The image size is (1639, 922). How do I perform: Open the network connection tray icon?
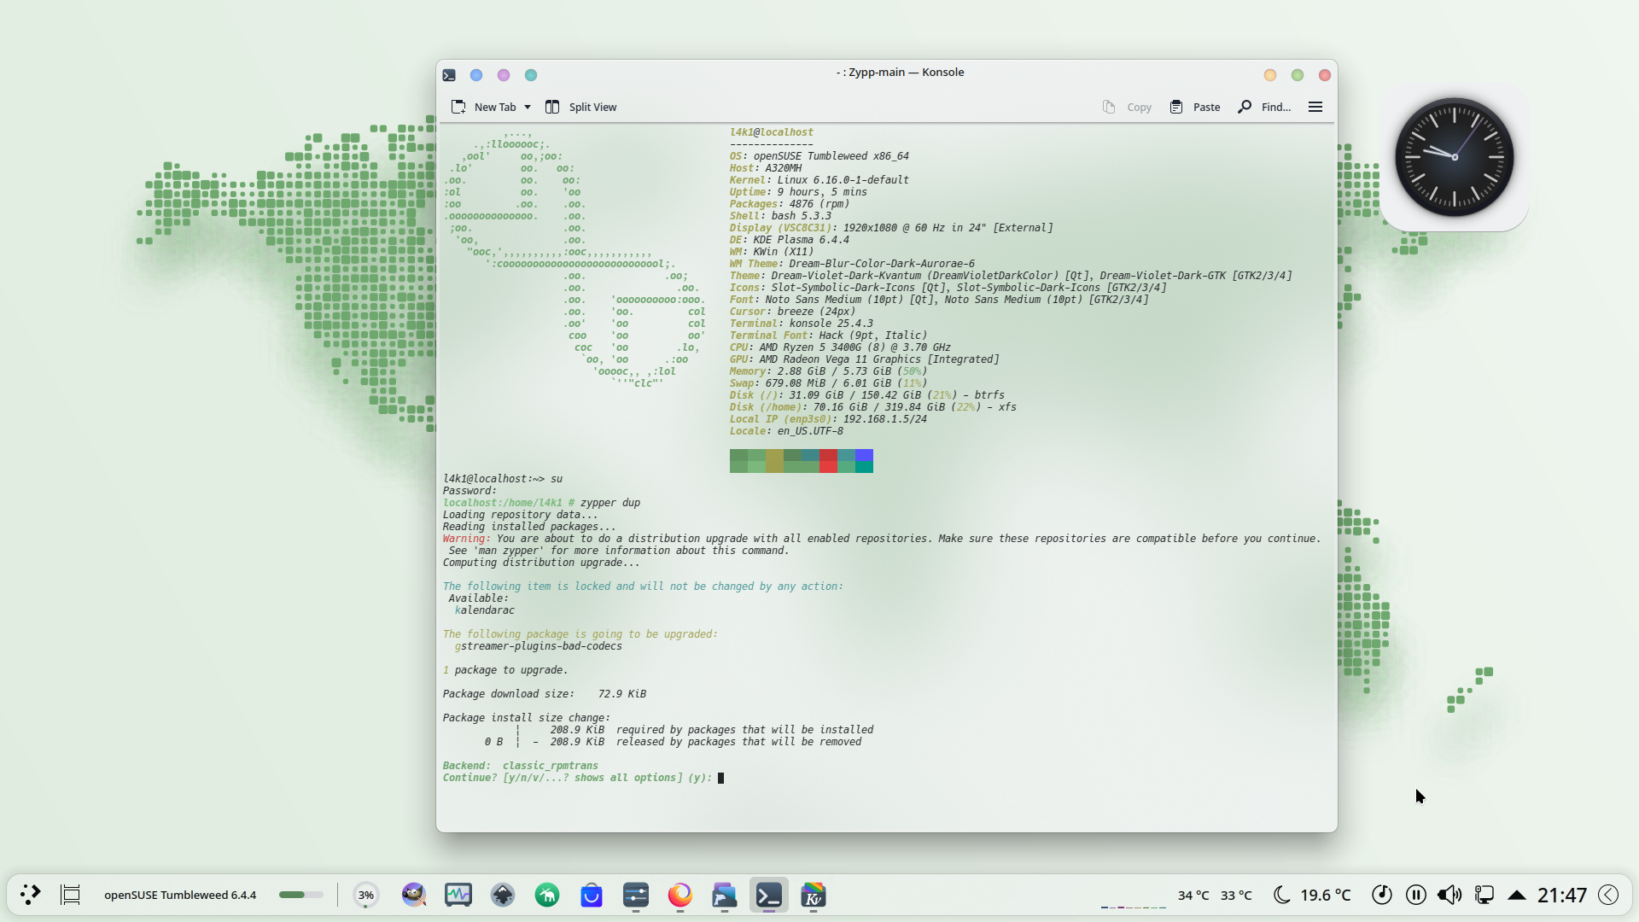1484,895
